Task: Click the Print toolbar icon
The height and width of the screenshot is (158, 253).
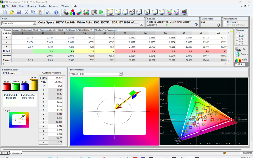Action: pos(48,12)
